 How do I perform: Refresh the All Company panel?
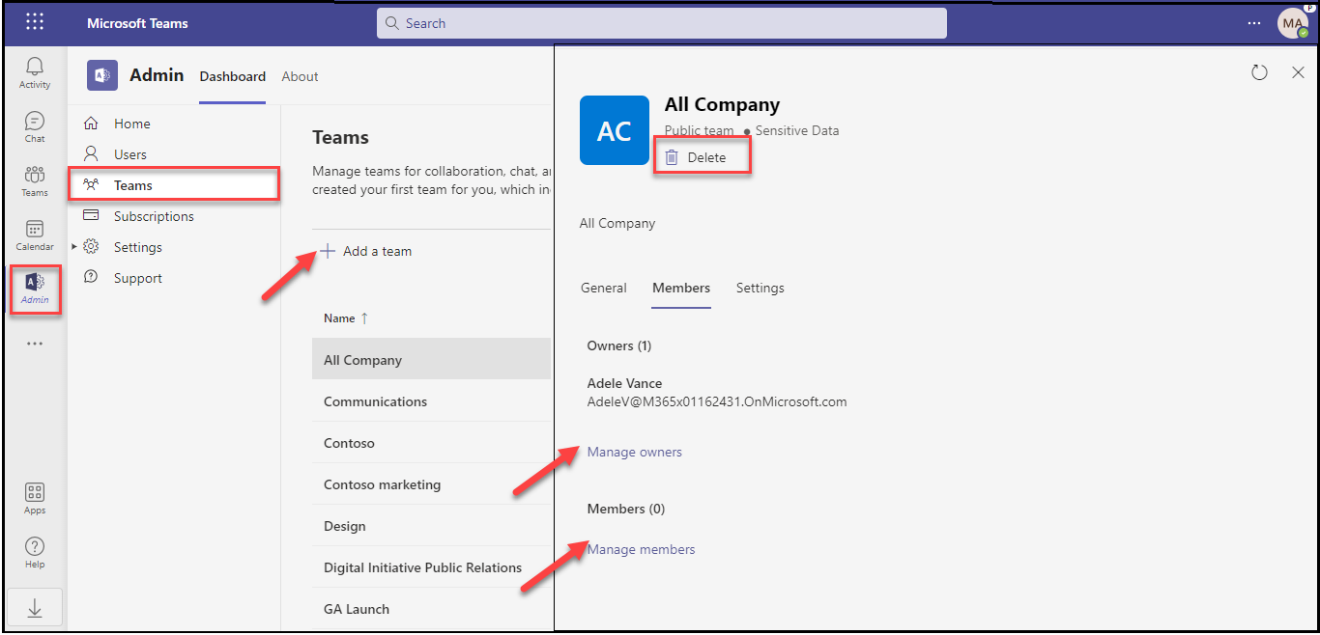(1259, 72)
